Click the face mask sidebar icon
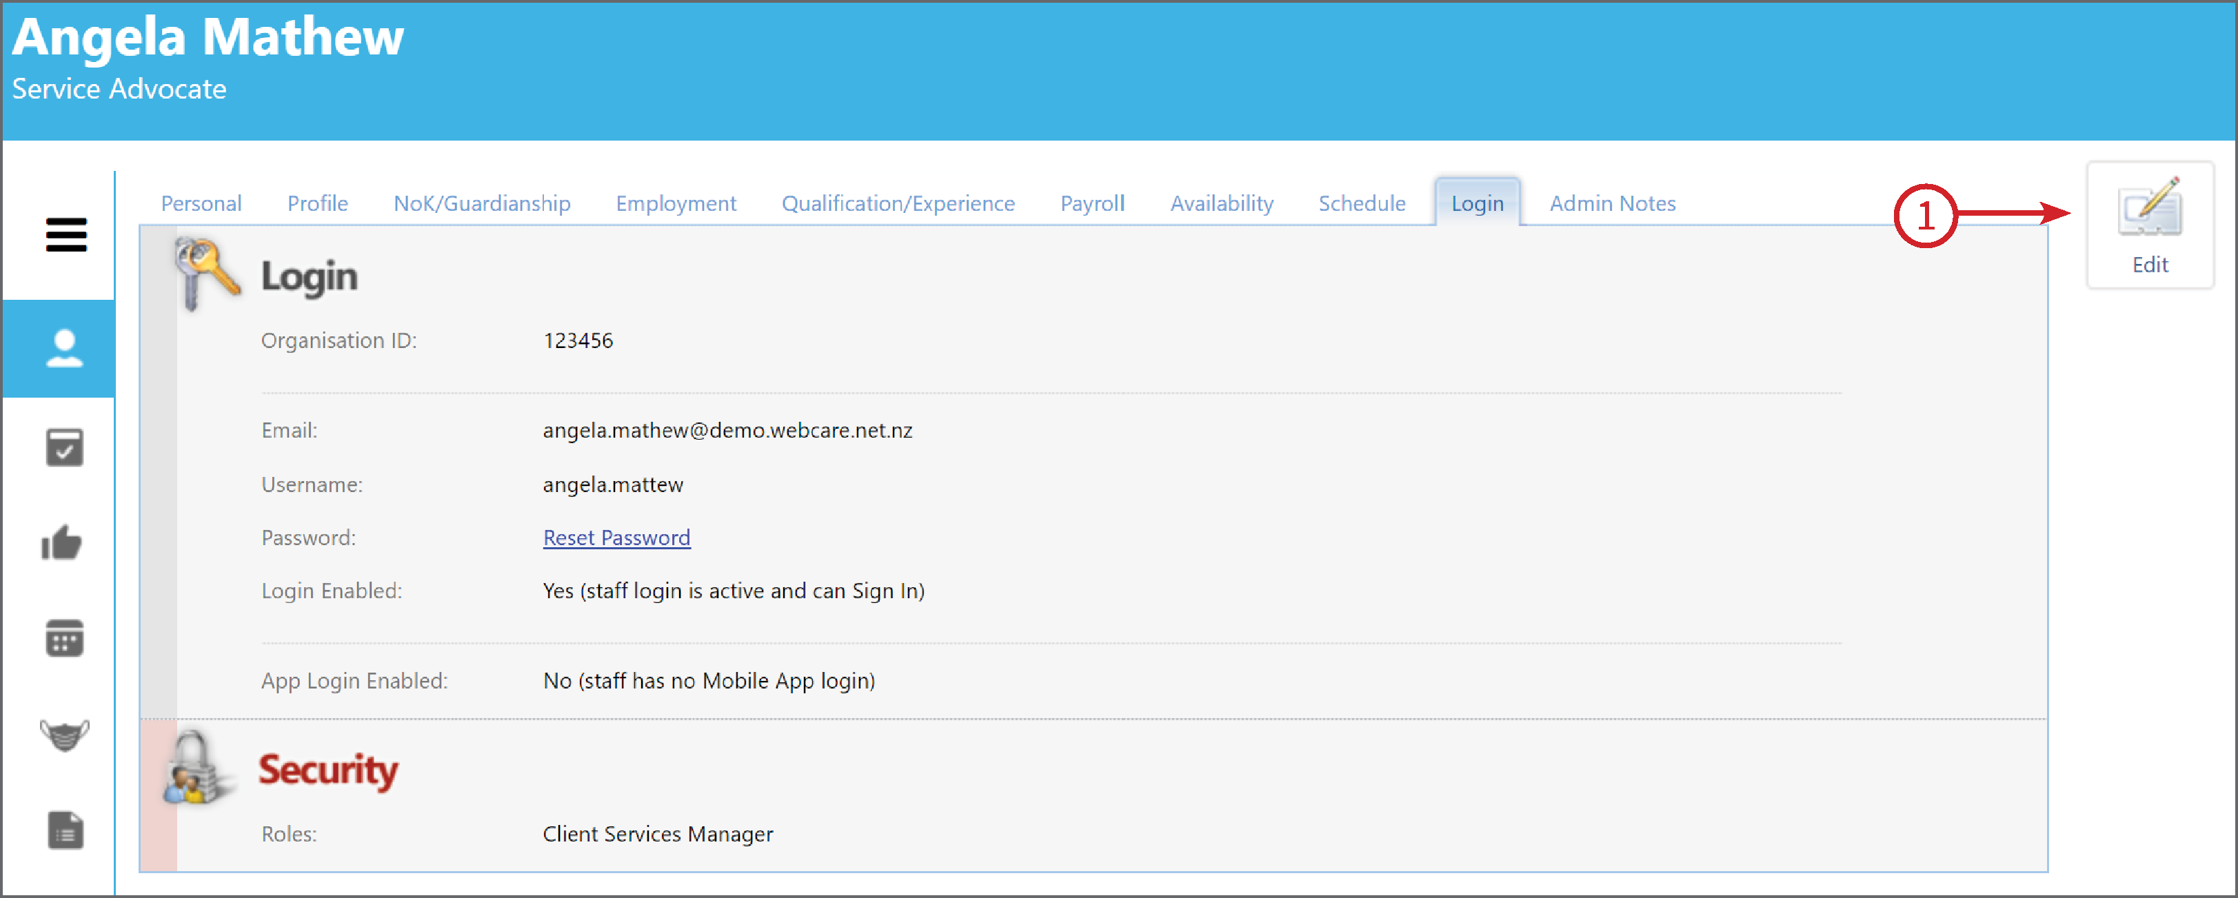Image resolution: width=2238 pixels, height=898 pixels. (64, 735)
